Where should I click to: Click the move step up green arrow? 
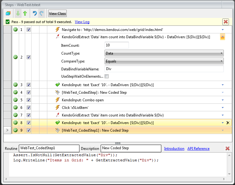pos(25,13)
